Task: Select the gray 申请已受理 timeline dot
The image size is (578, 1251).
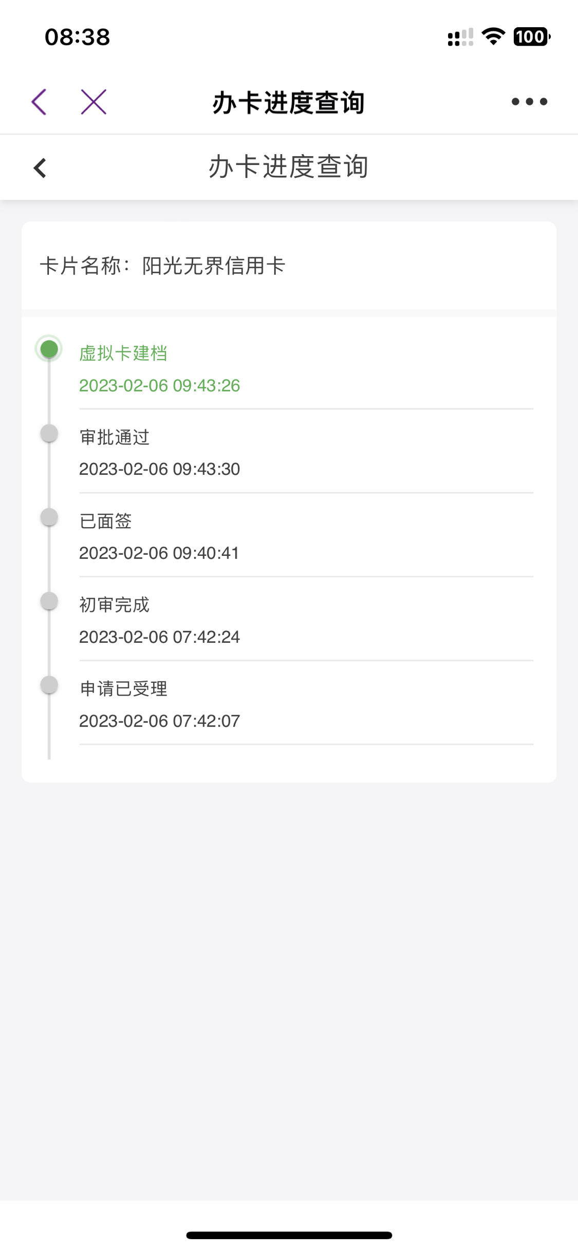Action: click(49, 684)
